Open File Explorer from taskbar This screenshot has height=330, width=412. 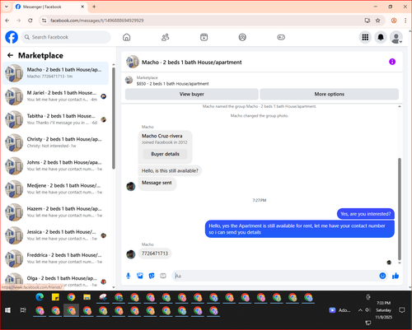click(x=87, y=297)
